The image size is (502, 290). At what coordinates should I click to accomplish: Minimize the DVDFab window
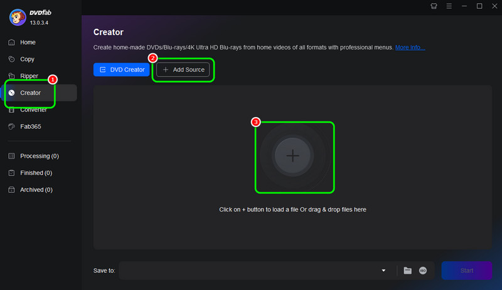click(464, 6)
